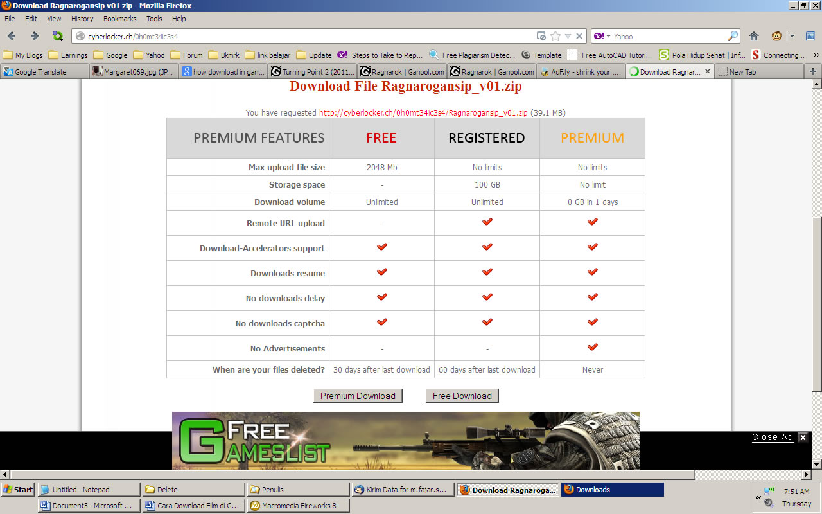The height and width of the screenshot is (514, 822).
Task: Switch to the New Tab tab
Action: (x=760, y=72)
